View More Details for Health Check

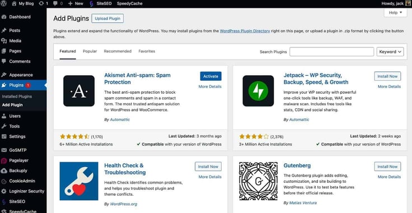[210, 177]
